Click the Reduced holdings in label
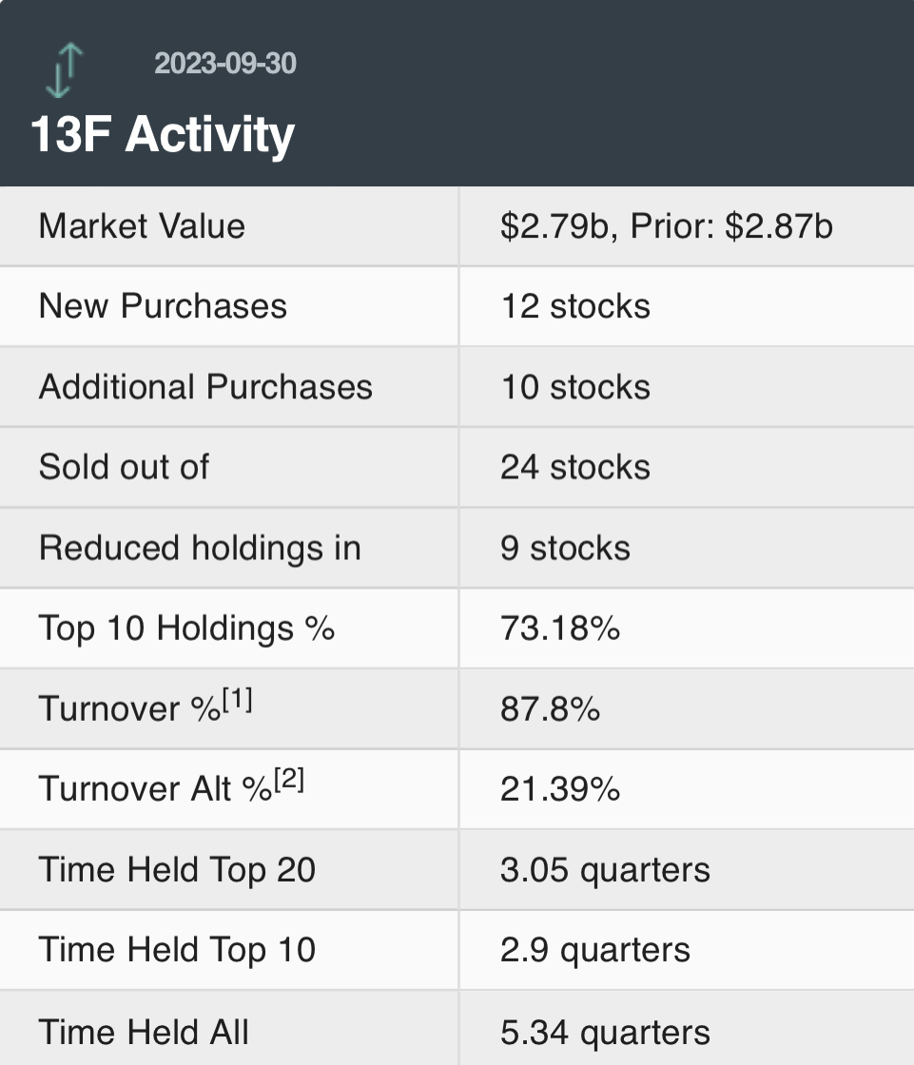 pos(200,548)
